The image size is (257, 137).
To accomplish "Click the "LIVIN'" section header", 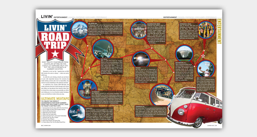I will [47, 17].
